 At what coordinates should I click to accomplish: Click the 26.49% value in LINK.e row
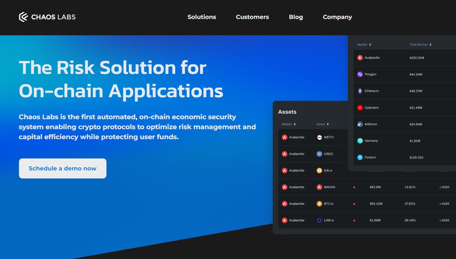[410, 220]
